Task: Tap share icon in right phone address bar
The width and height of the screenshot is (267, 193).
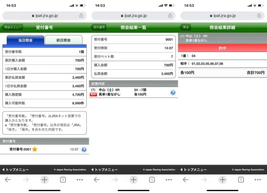Action: pos(259,16)
